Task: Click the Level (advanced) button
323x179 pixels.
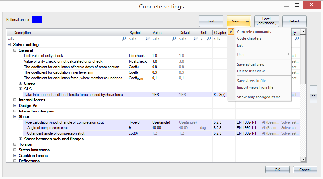Action: click(x=266, y=21)
